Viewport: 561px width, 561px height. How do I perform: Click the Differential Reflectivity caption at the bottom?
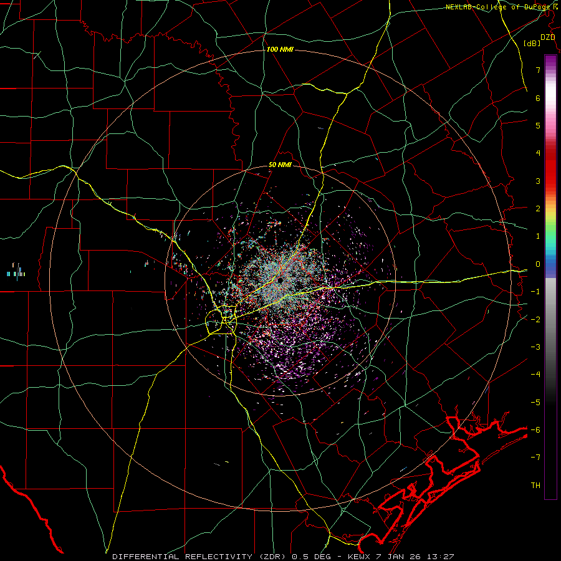283,557
